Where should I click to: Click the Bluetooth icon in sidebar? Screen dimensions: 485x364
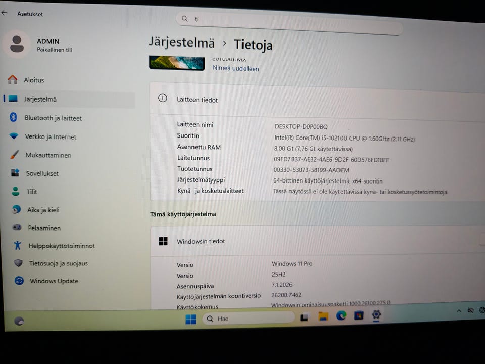tap(13, 117)
